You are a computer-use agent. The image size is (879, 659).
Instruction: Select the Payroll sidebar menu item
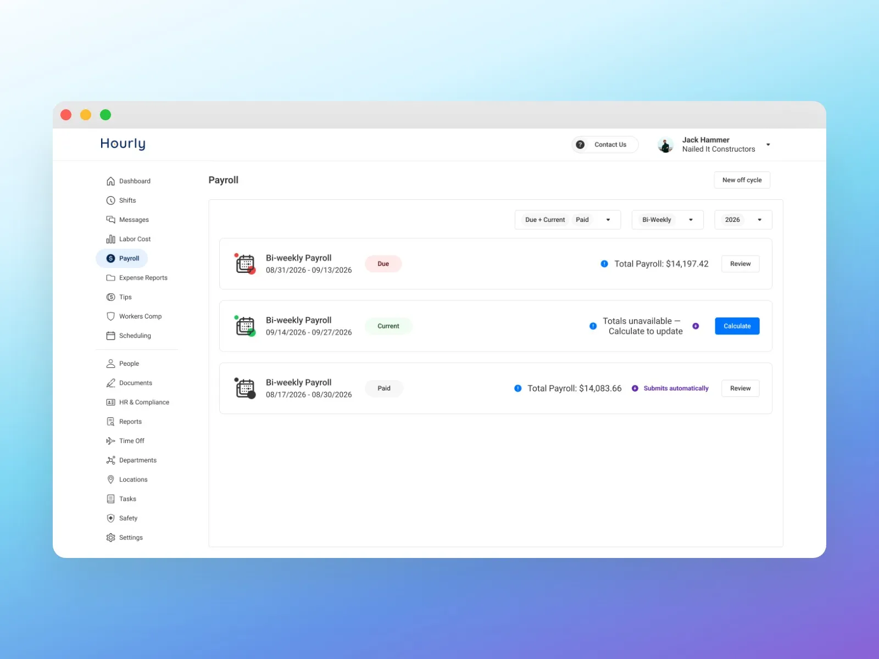[x=122, y=258]
